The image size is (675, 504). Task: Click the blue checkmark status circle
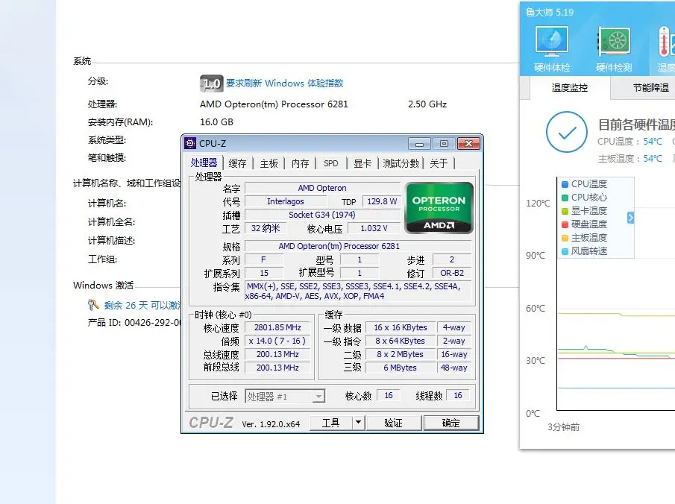point(567,132)
